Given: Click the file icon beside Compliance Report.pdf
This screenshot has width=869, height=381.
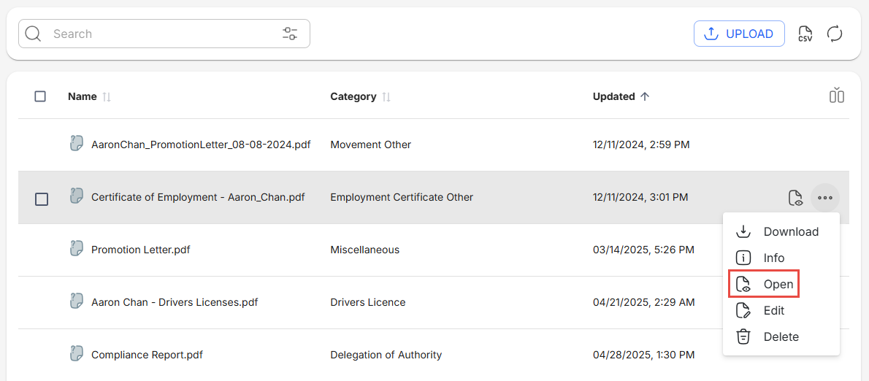Looking at the screenshot, I should [x=76, y=354].
